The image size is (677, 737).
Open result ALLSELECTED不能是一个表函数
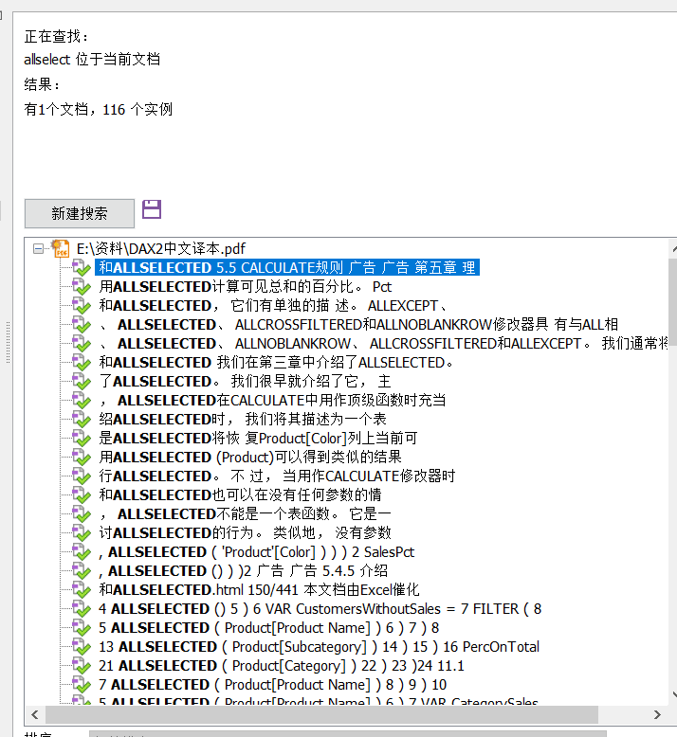click(x=245, y=513)
